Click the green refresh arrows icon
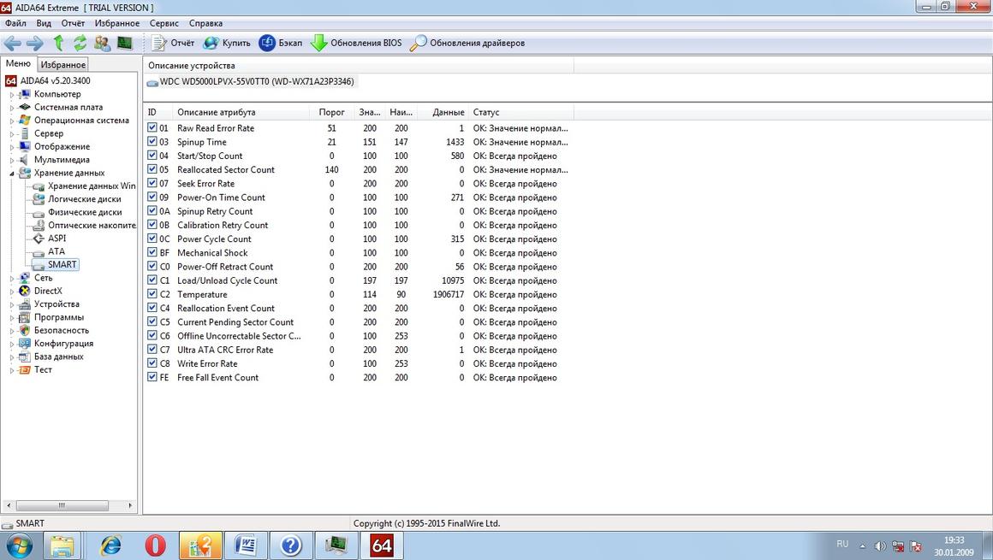Screen dimensions: 993x560 80,43
